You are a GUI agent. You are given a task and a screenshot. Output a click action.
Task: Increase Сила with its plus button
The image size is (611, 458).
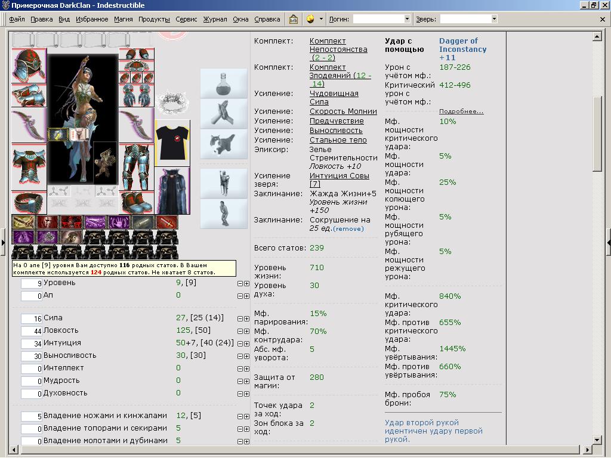246,318
